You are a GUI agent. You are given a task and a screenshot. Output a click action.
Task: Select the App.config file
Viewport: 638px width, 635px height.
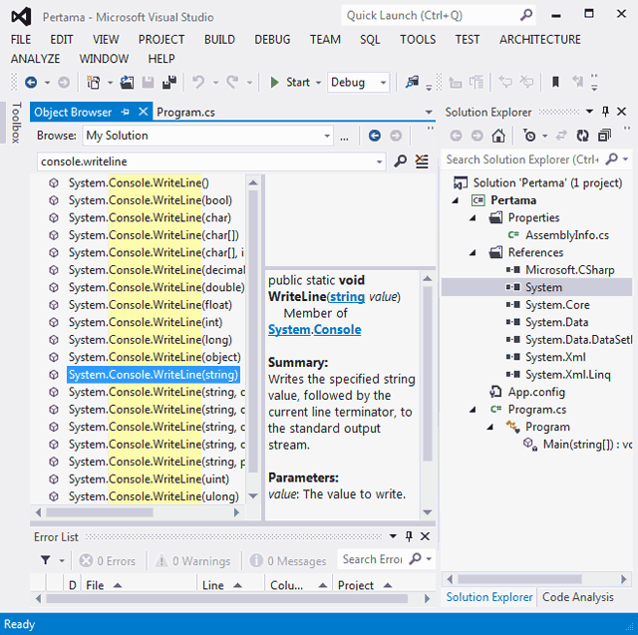click(536, 392)
